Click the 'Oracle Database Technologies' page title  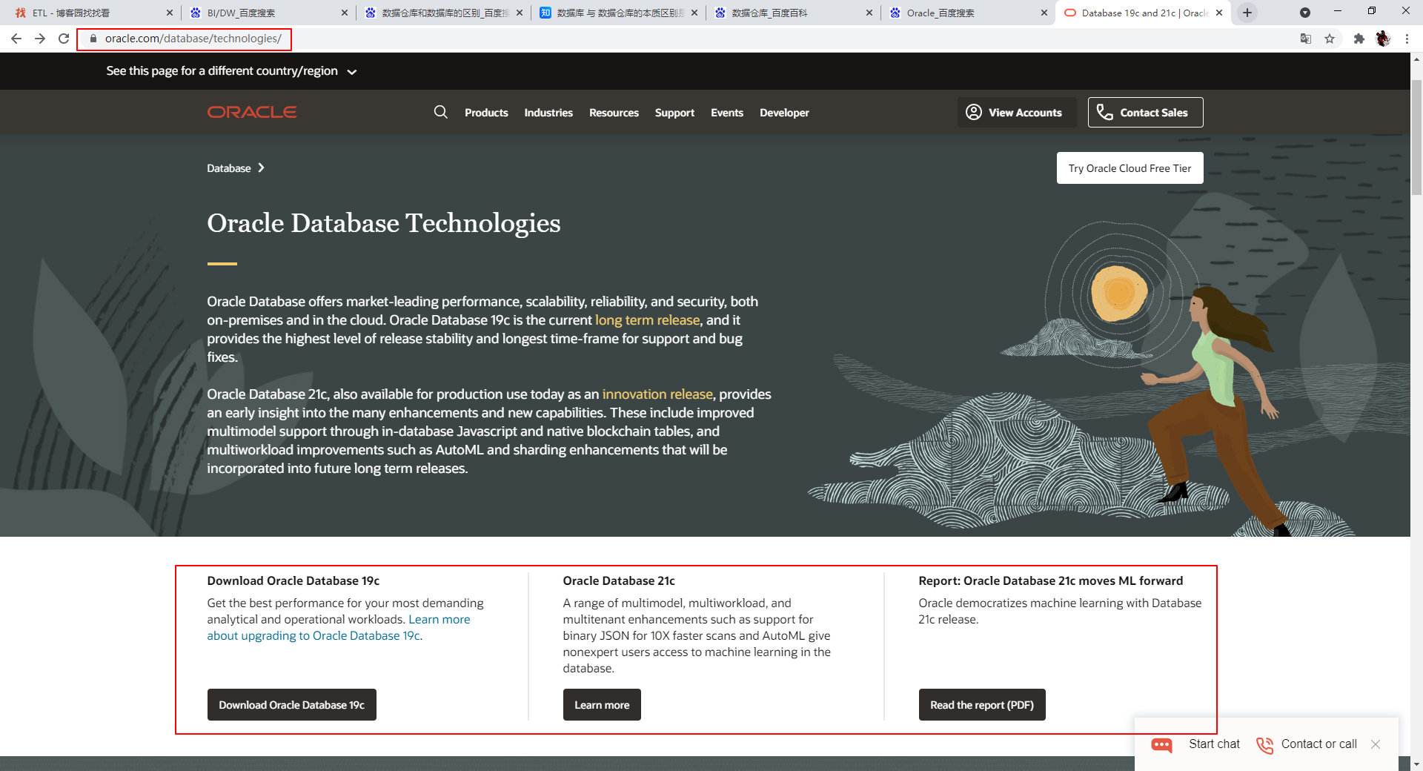pos(384,223)
